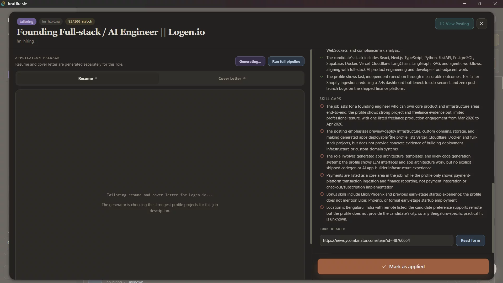The height and width of the screenshot is (283, 503).
Task: Click the resume preview pane scrollbar
Action: click(311, 147)
